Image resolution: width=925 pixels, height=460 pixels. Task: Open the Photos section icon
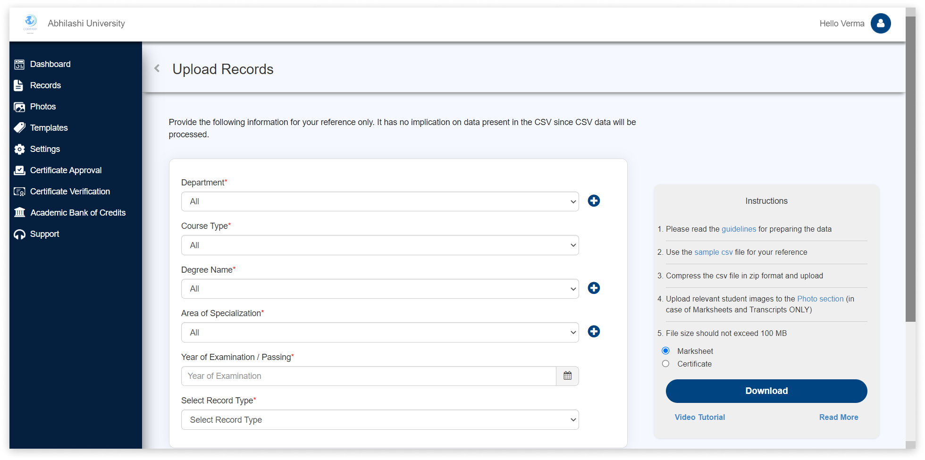click(x=19, y=106)
